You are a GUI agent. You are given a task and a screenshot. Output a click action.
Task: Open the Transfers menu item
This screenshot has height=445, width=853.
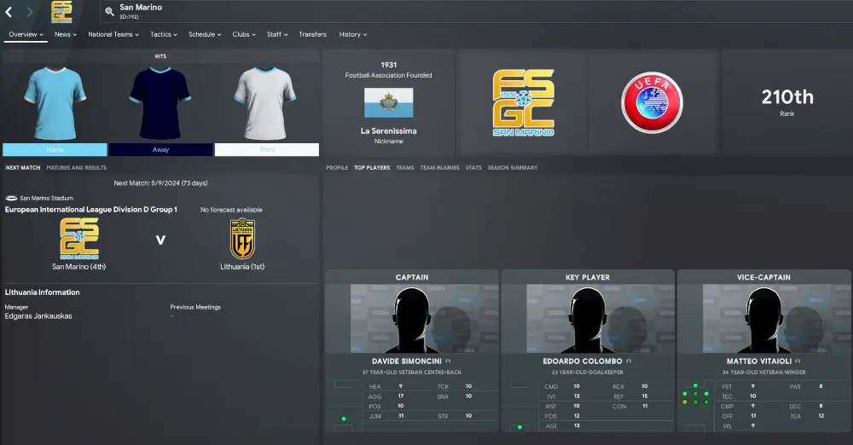click(312, 34)
